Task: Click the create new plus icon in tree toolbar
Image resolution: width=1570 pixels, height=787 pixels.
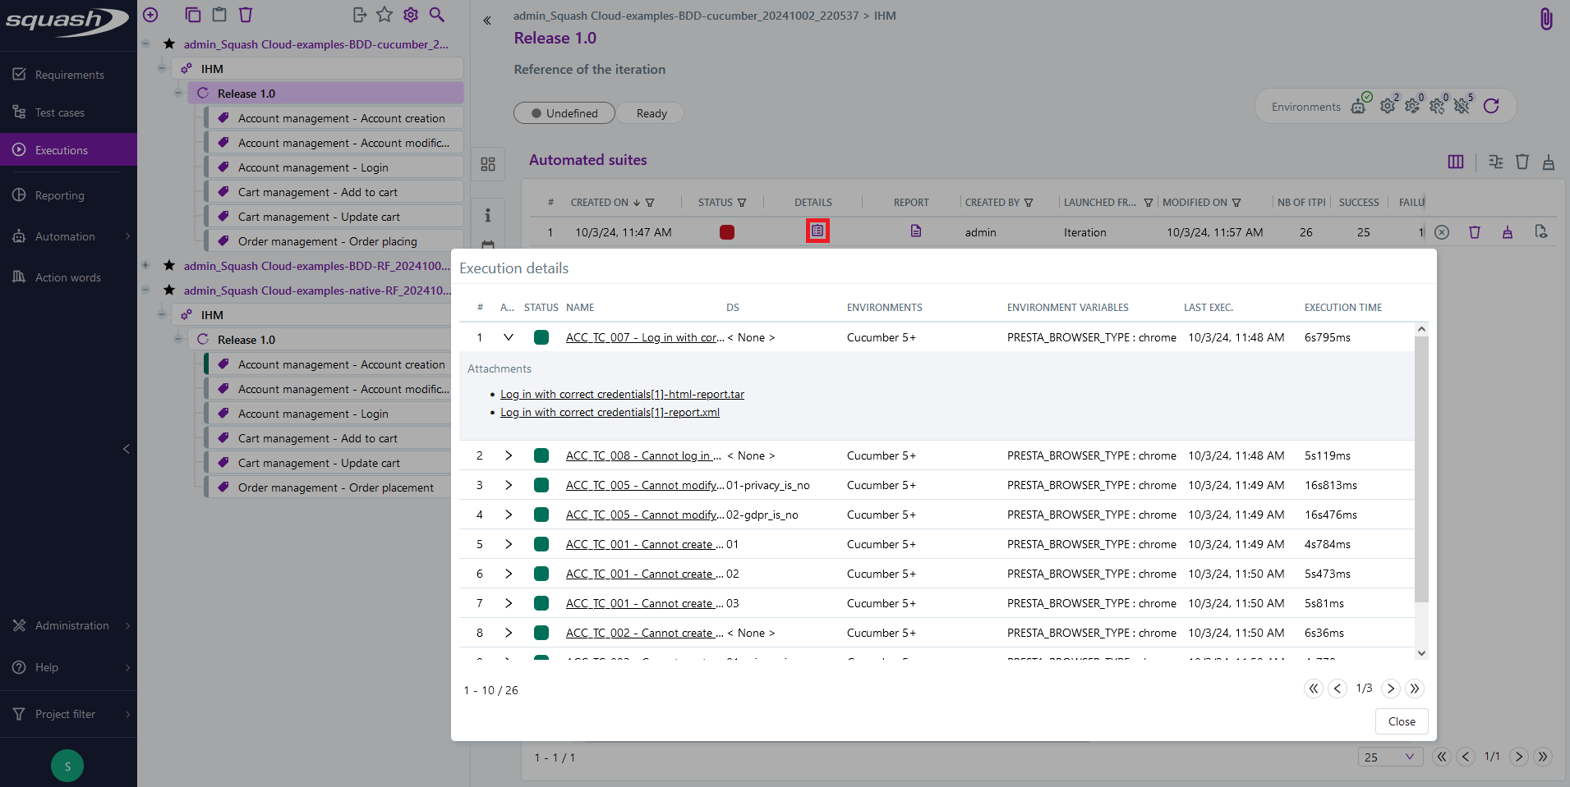Action: (x=150, y=15)
